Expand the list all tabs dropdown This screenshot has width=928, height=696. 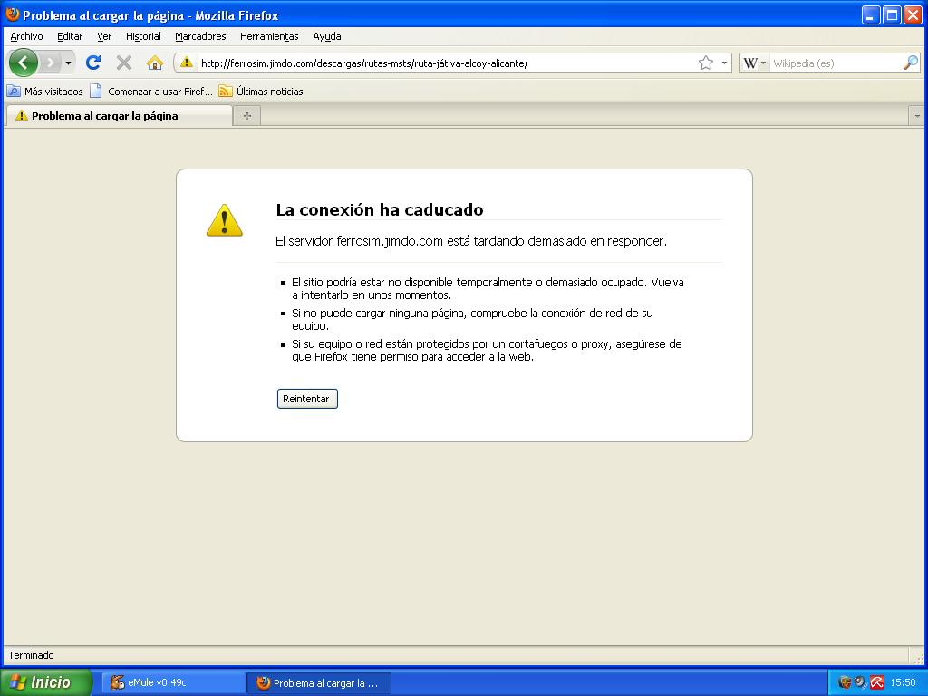(916, 116)
